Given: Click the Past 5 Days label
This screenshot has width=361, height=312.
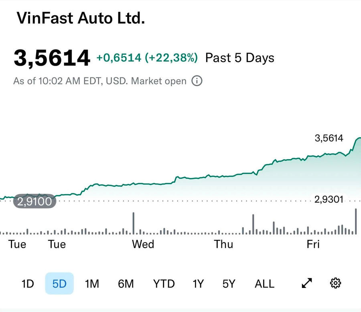Looking at the screenshot, I should pos(240,58).
